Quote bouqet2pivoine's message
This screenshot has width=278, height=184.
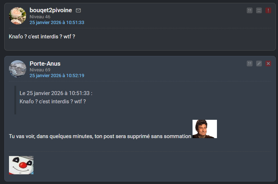[250, 11]
